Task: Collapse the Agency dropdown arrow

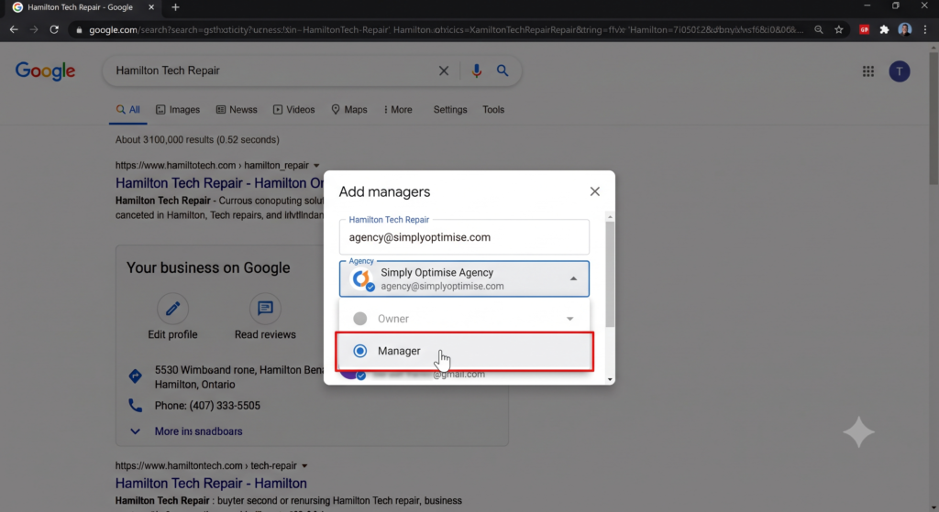Action: tap(574, 278)
